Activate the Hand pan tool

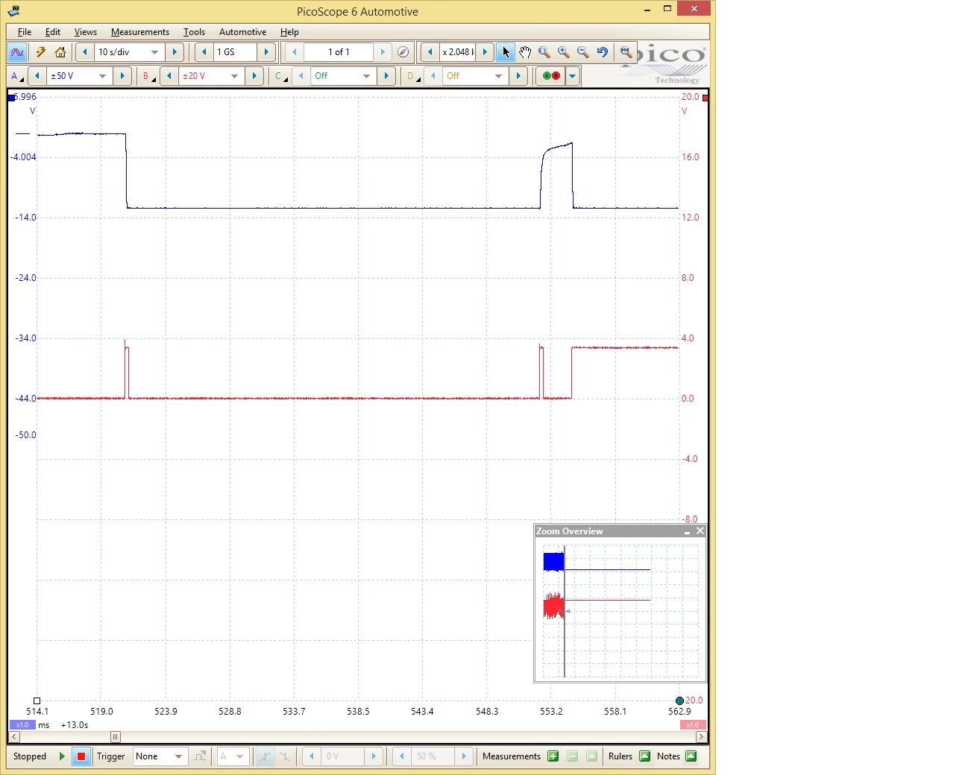(x=525, y=52)
